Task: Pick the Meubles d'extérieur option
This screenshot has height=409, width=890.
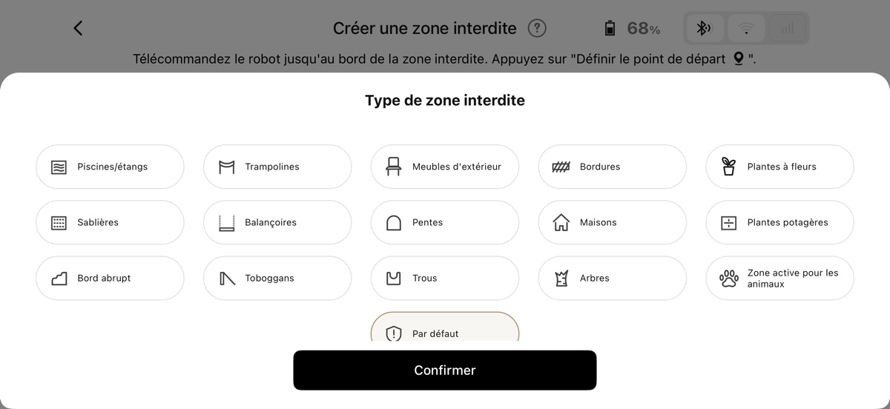Action: click(445, 167)
